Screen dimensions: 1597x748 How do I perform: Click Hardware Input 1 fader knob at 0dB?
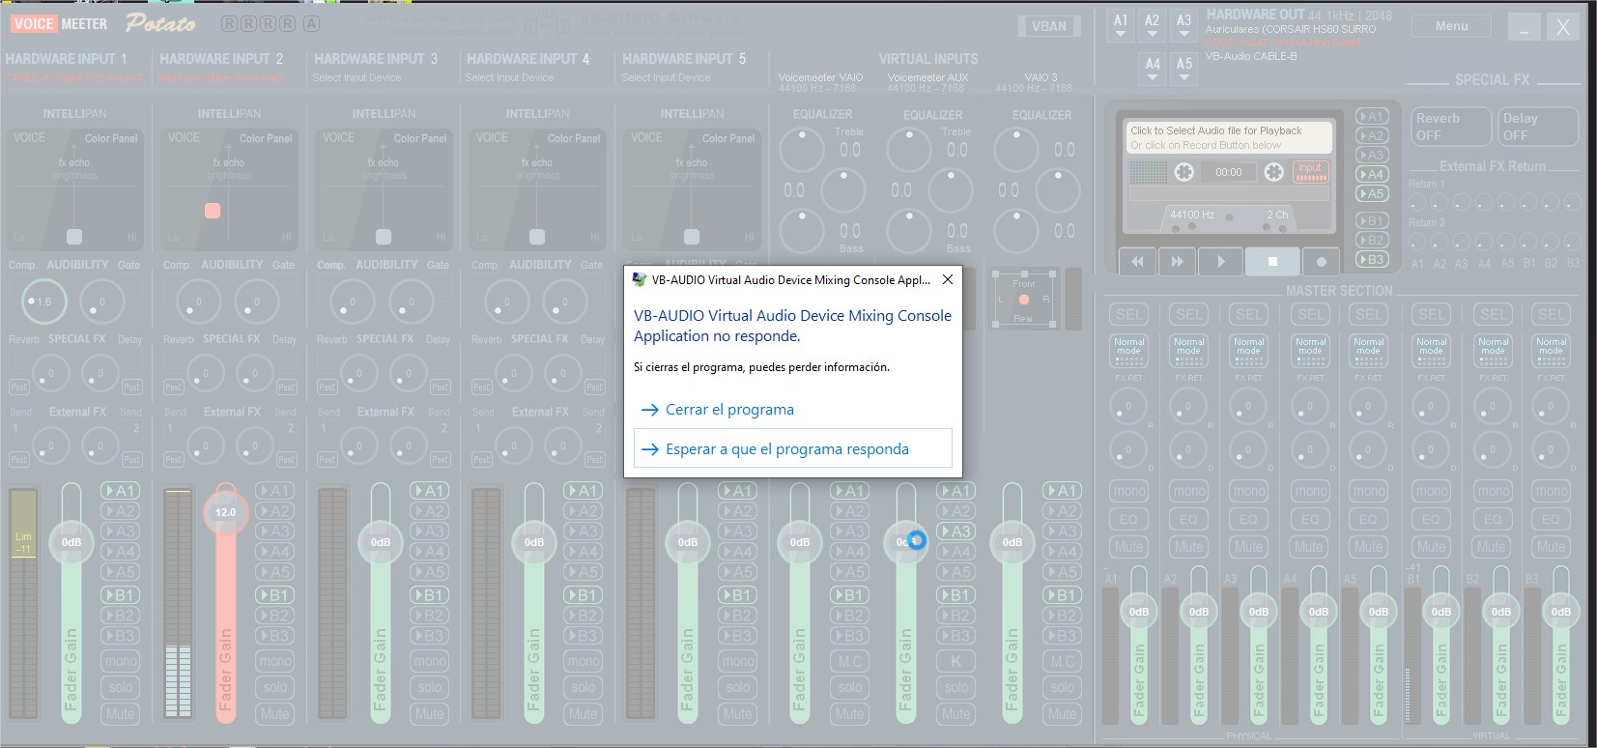pos(71,542)
